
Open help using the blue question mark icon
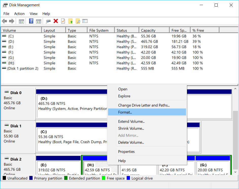(x=31, y=21)
